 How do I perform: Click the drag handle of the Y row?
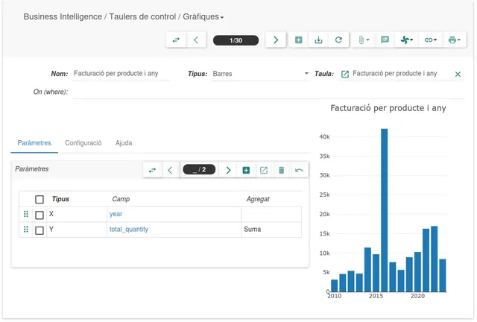point(26,230)
